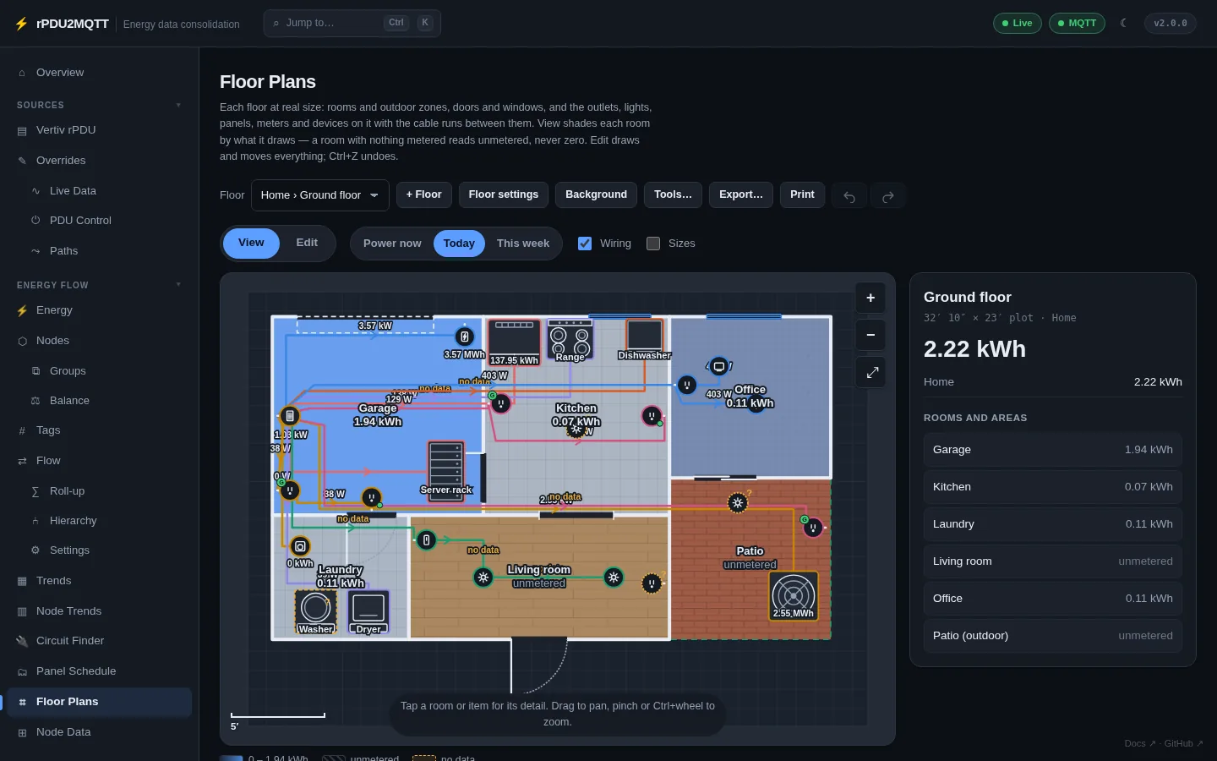Open Trends page

[100, 581]
